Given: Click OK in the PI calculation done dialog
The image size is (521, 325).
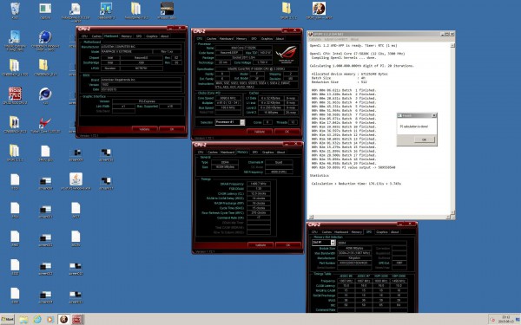Looking at the screenshot, I should point(424,140).
